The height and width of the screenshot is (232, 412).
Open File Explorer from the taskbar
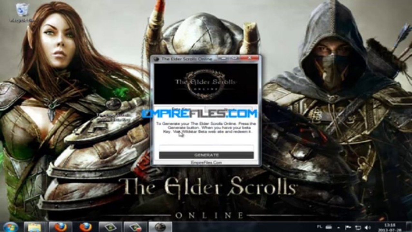tap(35, 227)
